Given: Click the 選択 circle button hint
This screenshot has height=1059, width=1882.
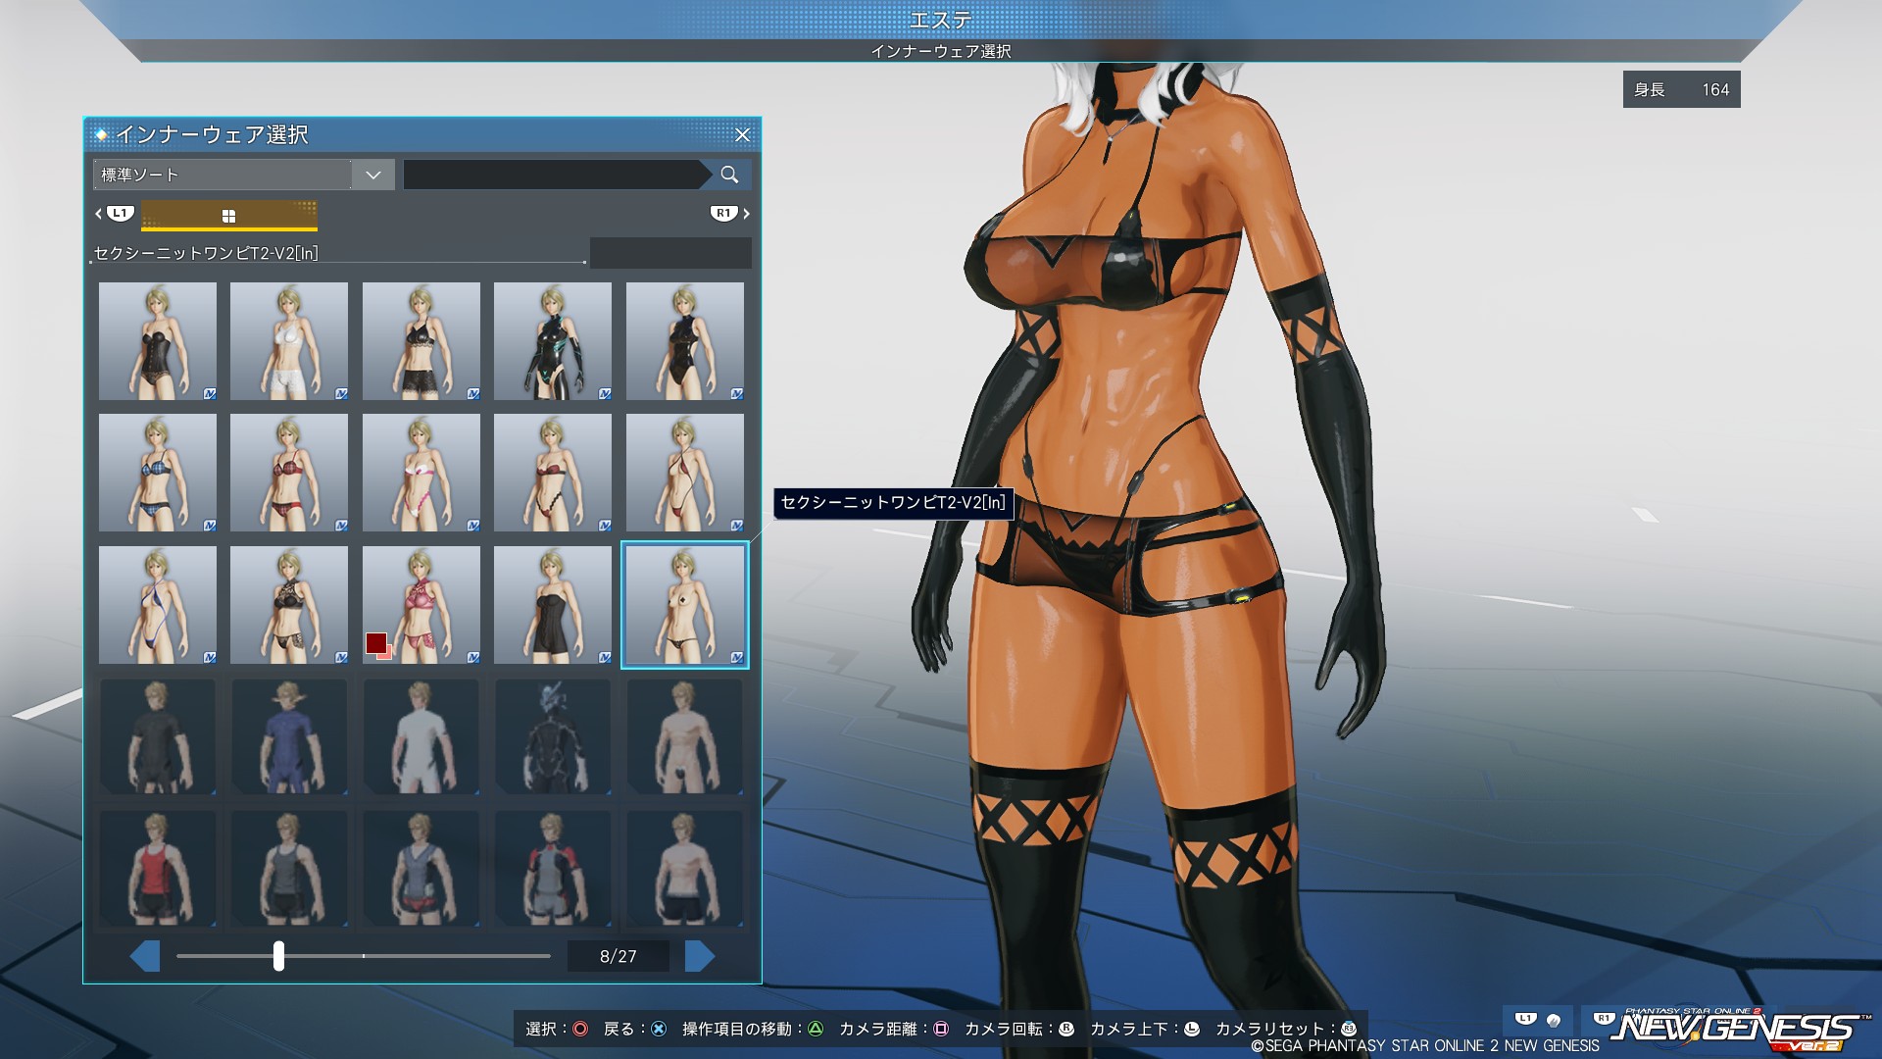Looking at the screenshot, I should tap(580, 1029).
